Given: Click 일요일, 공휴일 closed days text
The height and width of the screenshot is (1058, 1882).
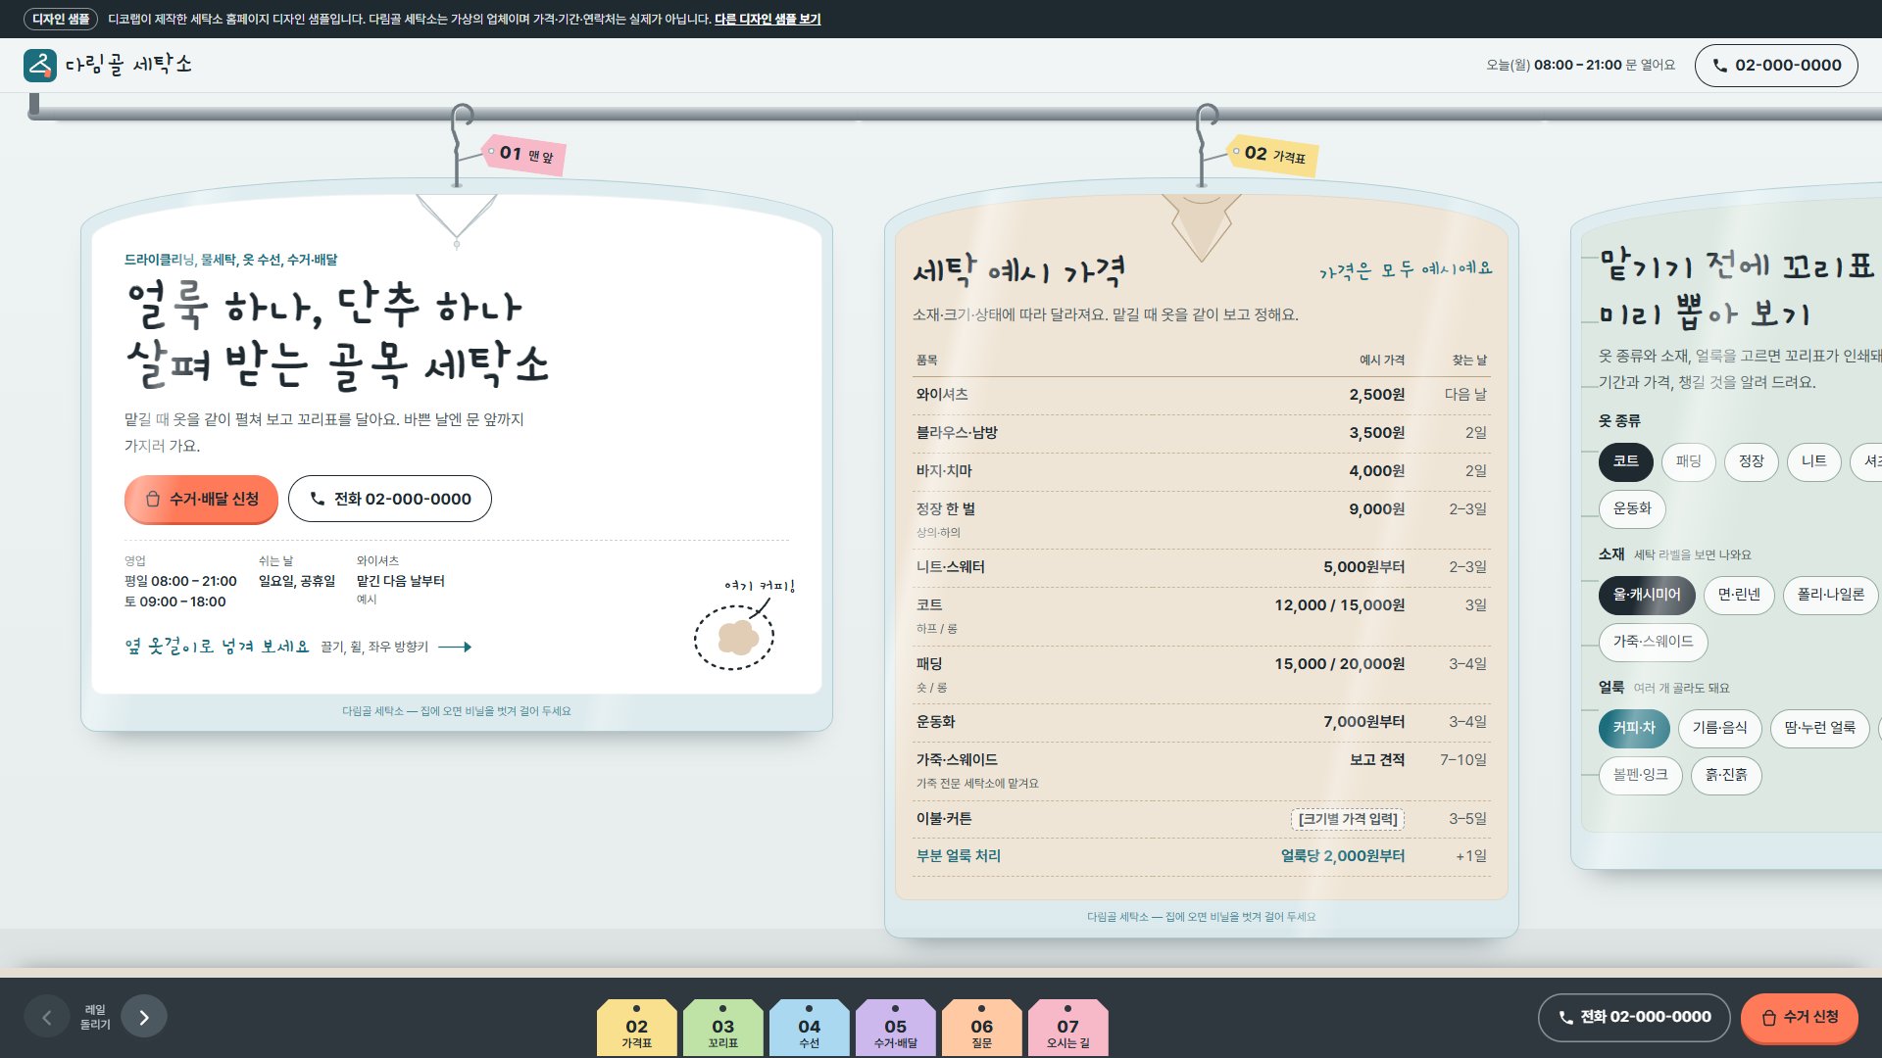Looking at the screenshot, I should click(297, 581).
